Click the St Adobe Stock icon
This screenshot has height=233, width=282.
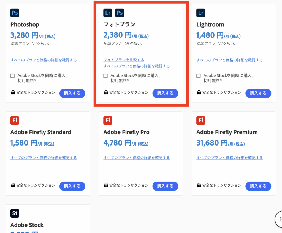click(15, 213)
